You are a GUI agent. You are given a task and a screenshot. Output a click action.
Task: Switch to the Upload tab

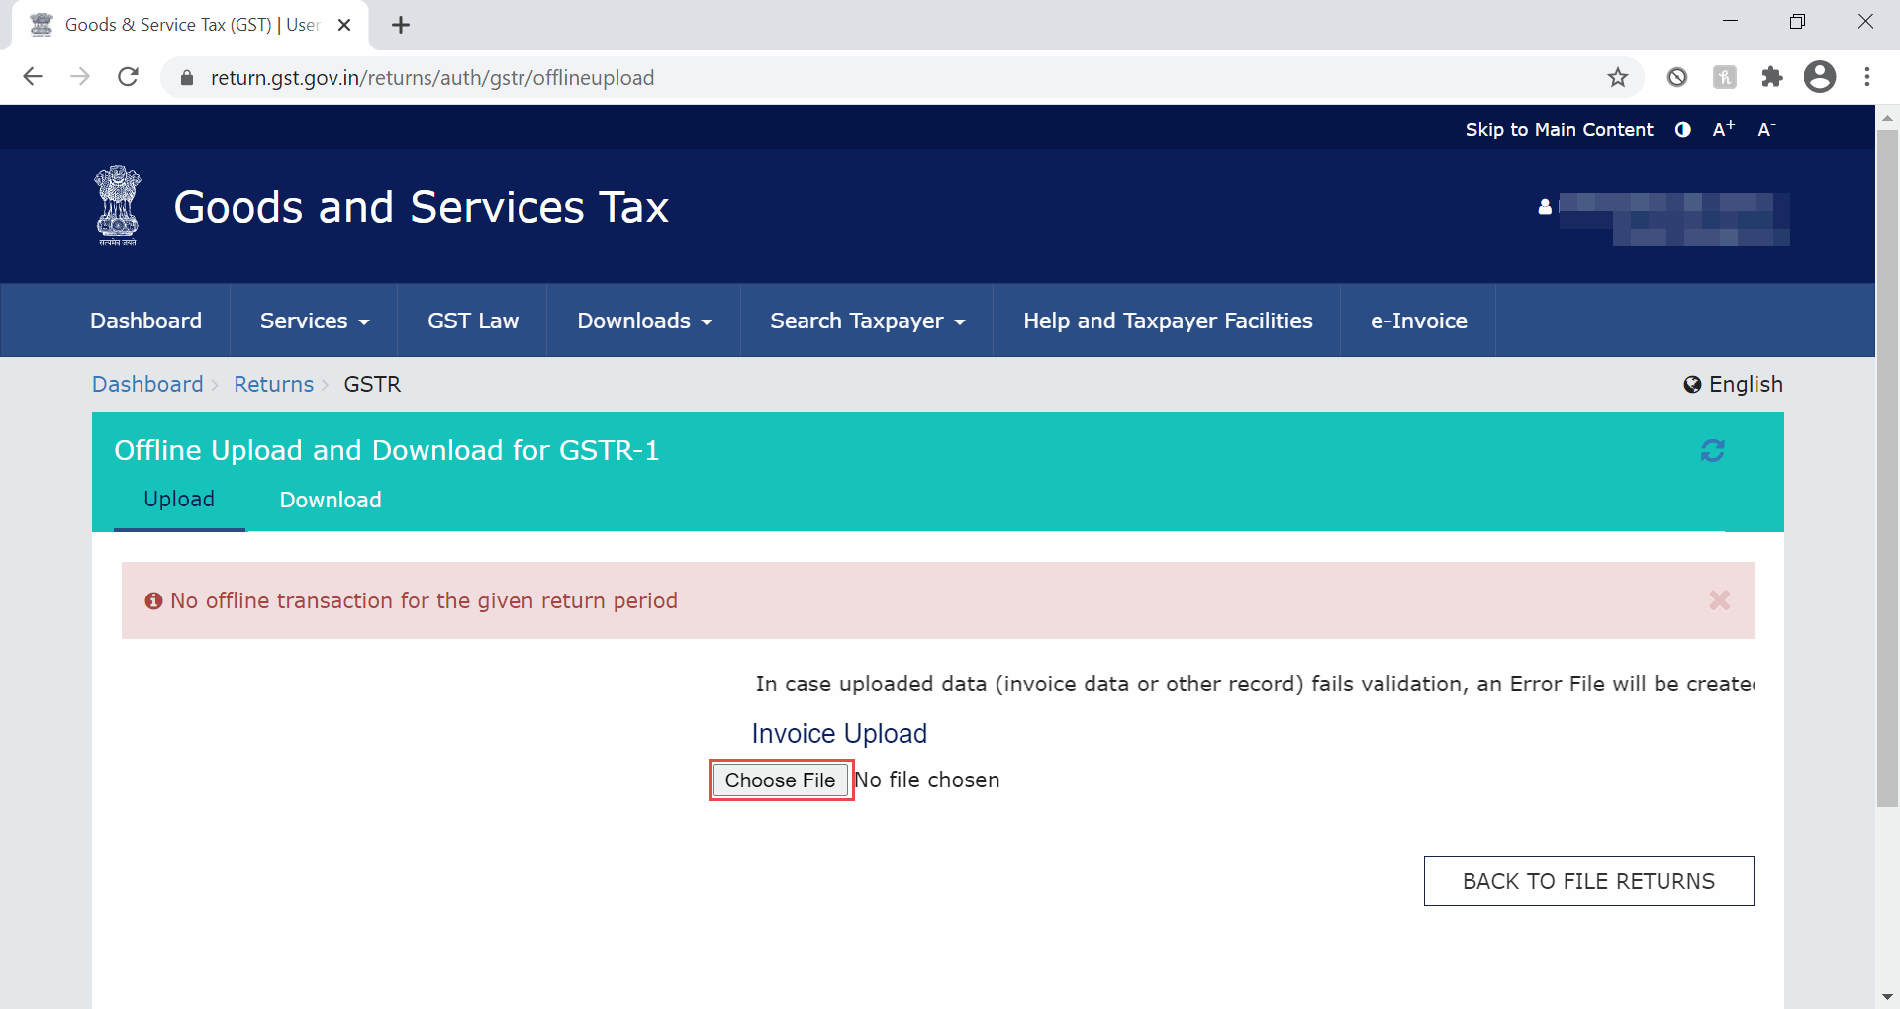tap(179, 500)
